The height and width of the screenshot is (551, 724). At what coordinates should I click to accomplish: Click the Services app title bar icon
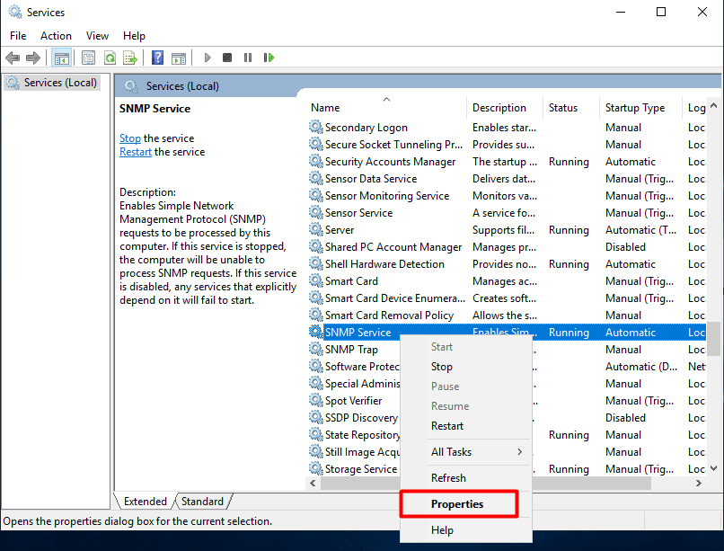pos(14,12)
